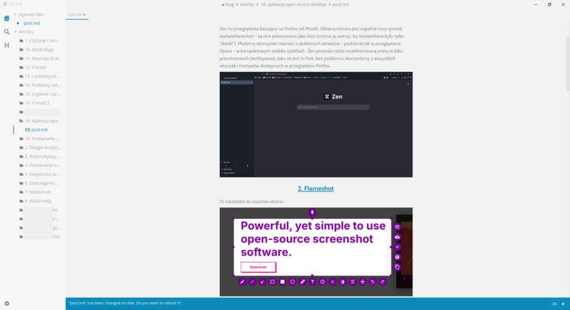Click the Flameshot screenshot image
The height and width of the screenshot is (310, 570).
[x=316, y=252]
